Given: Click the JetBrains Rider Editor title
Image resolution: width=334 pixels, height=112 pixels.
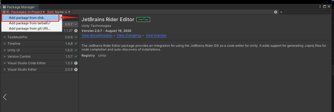Looking at the screenshot, I should [108, 19].
